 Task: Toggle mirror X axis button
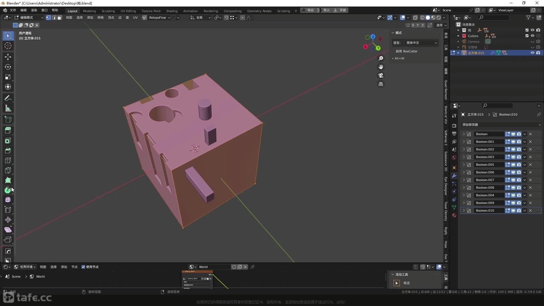click(413, 25)
